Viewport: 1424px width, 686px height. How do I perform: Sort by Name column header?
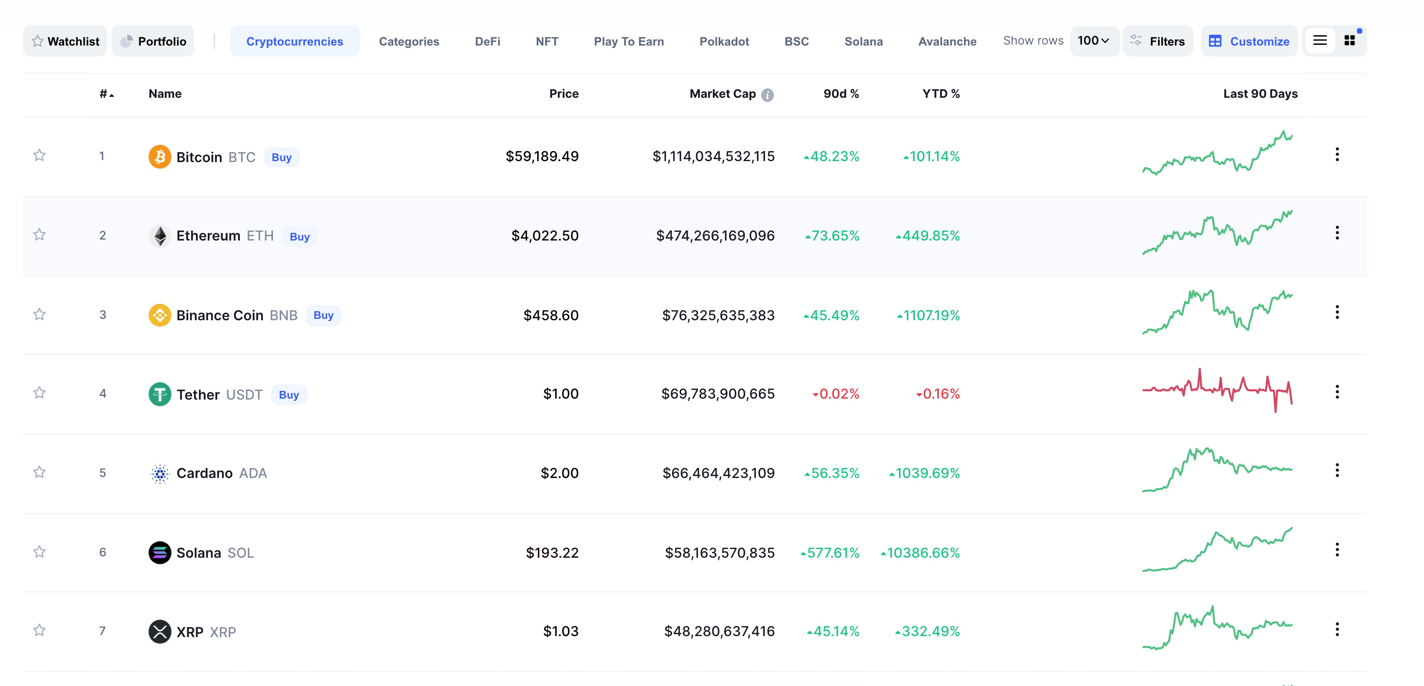click(x=165, y=94)
